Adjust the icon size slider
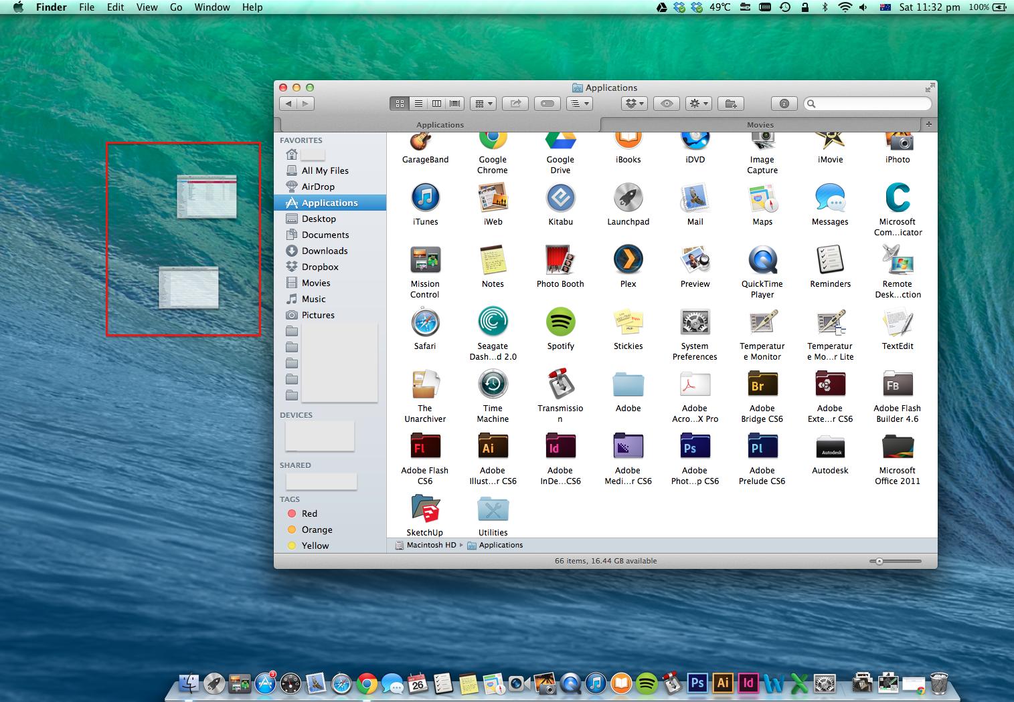 (879, 562)
